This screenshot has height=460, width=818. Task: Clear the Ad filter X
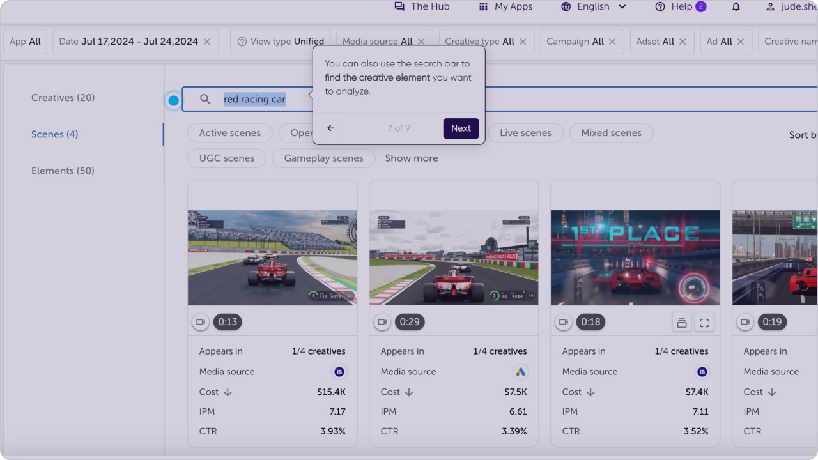click(741, 42)
